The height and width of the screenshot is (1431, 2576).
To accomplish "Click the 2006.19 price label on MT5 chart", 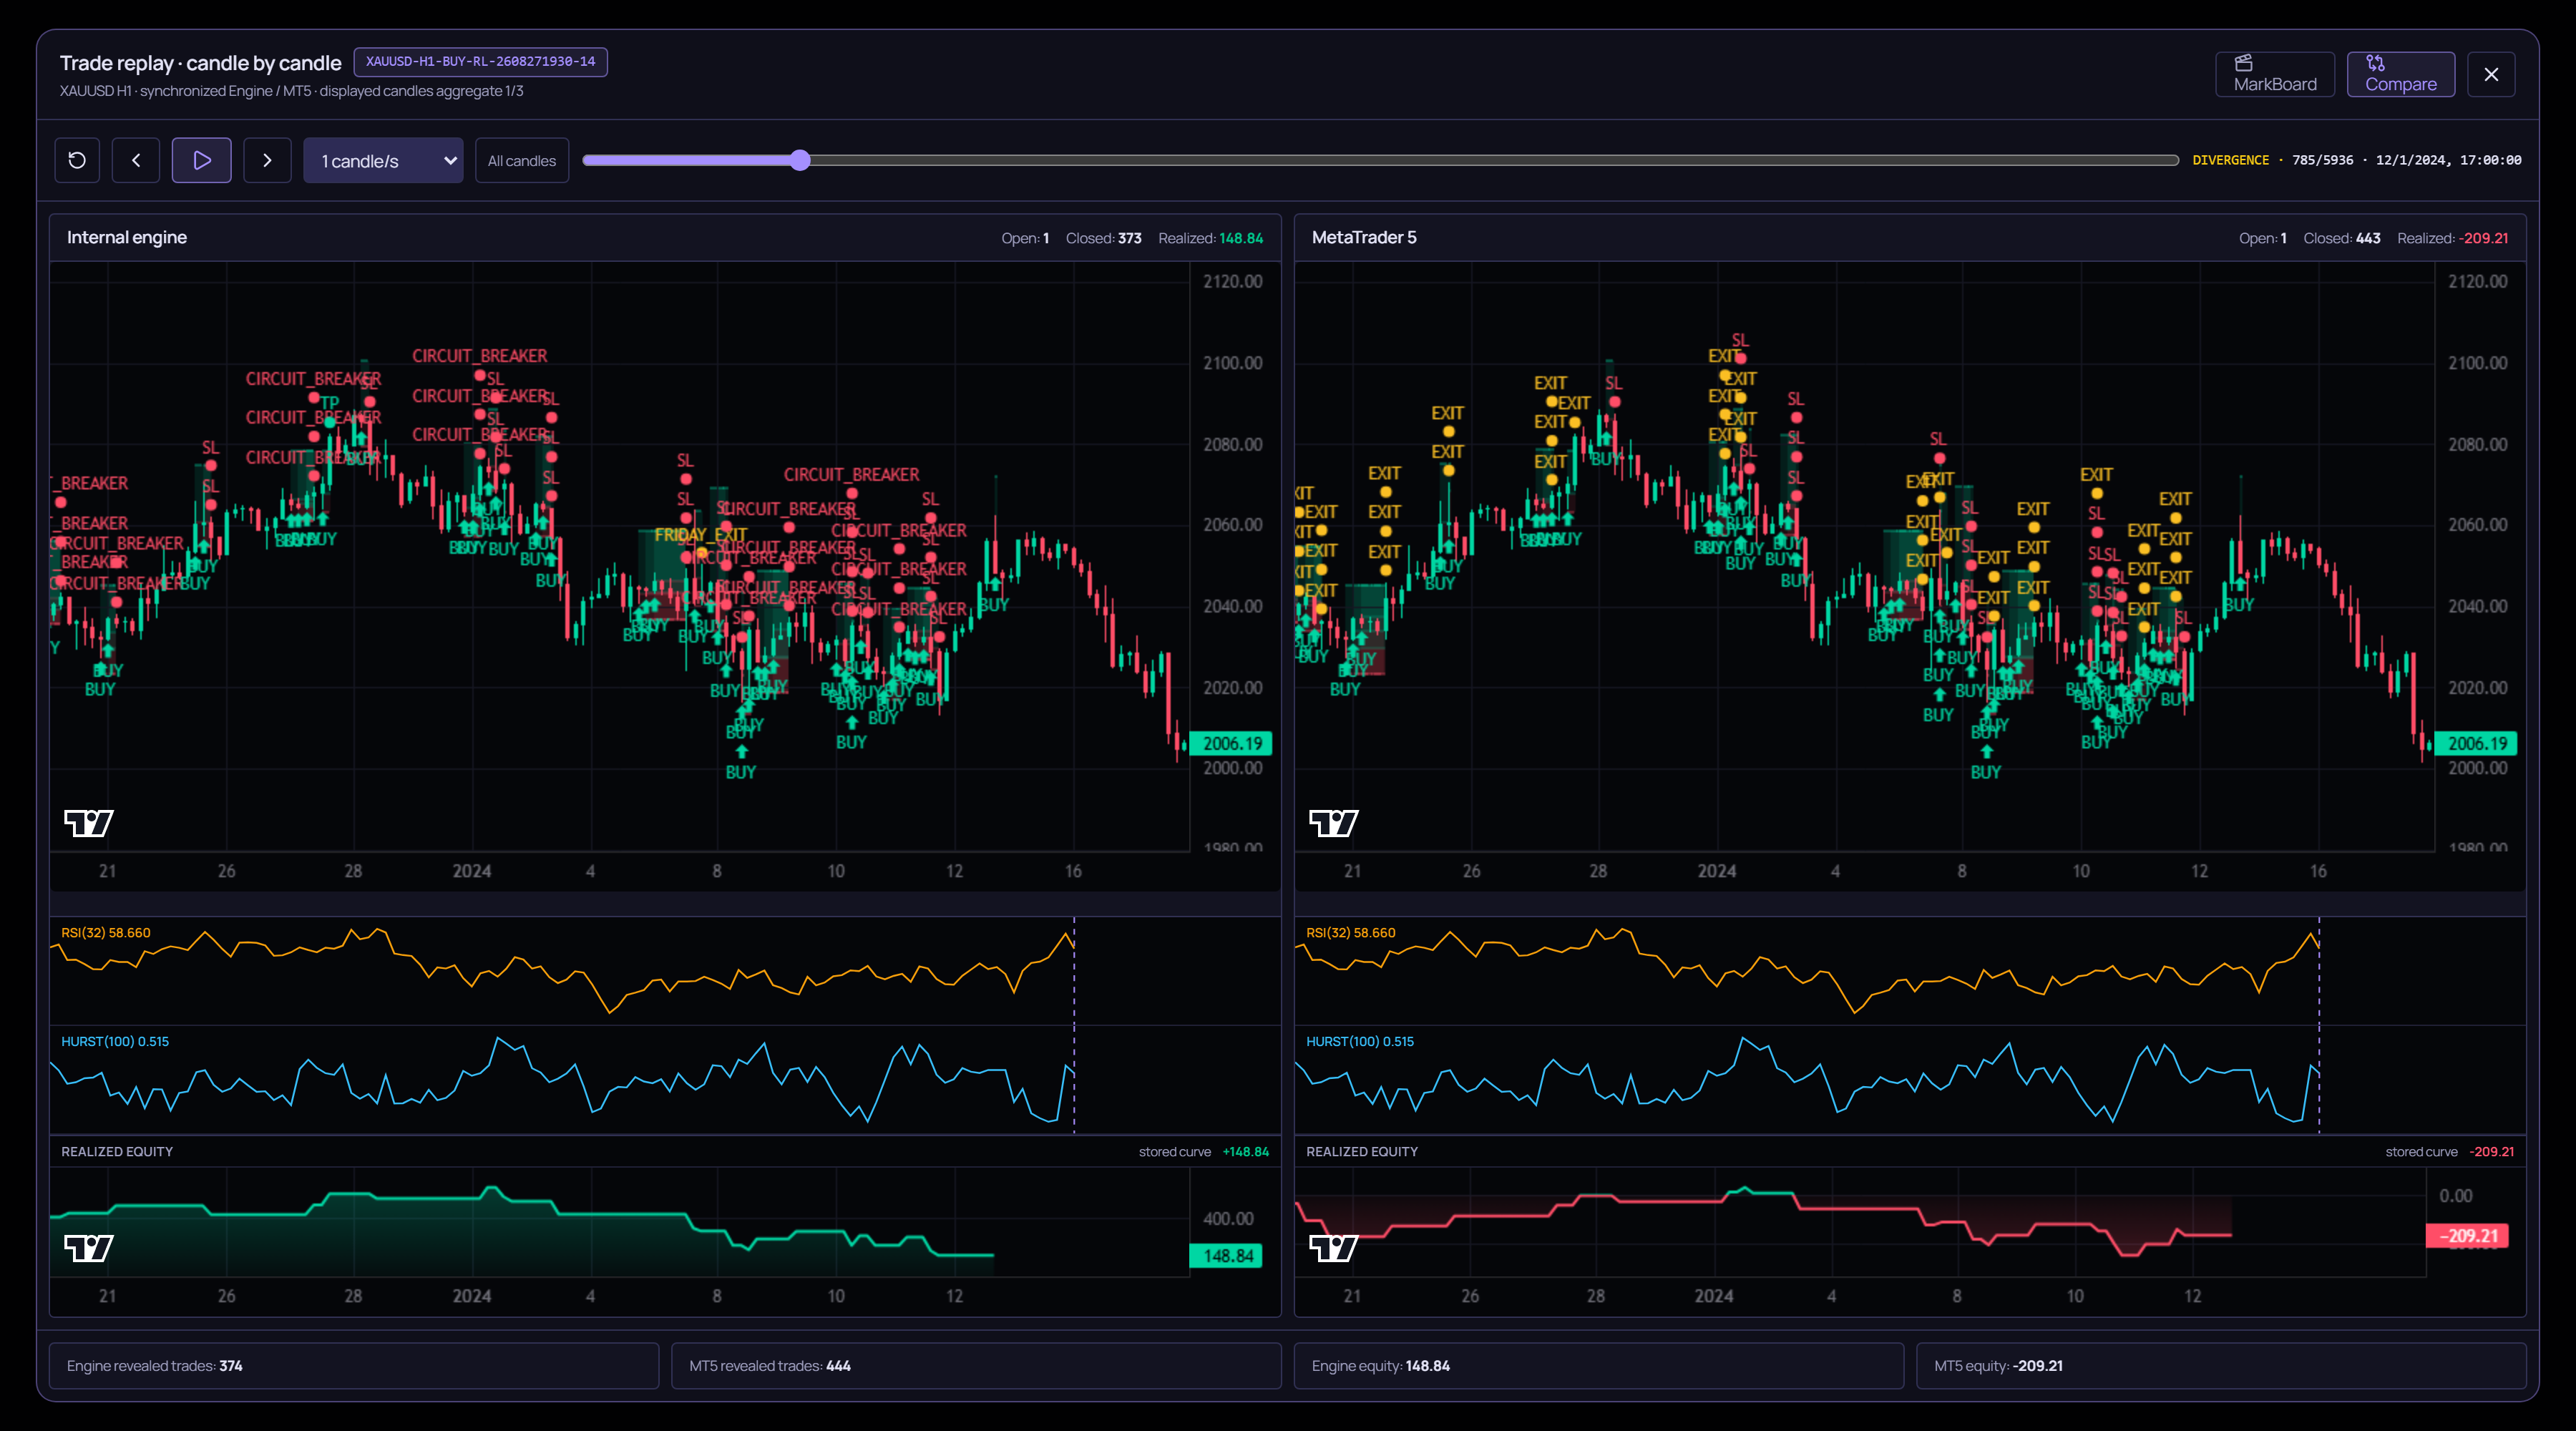I will pos(2476,743).
